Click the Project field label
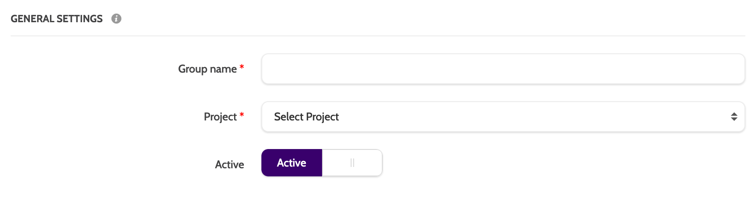756x205 pixels. click(220, 117)
